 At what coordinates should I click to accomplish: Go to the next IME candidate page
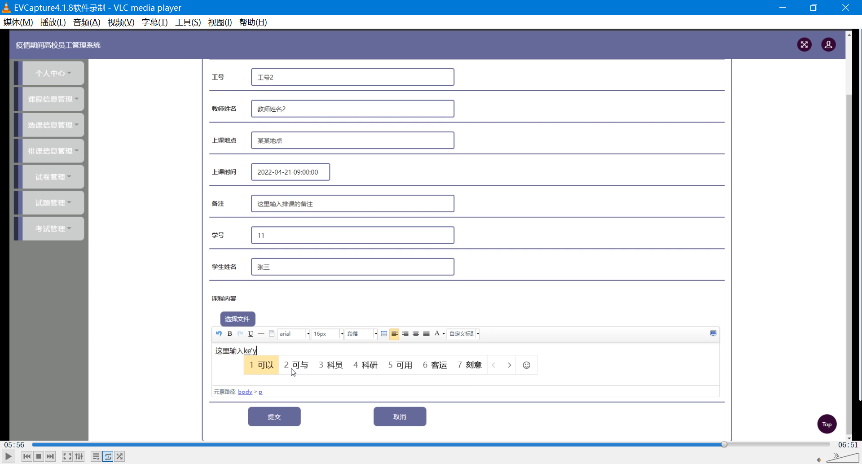pos(509,365)
